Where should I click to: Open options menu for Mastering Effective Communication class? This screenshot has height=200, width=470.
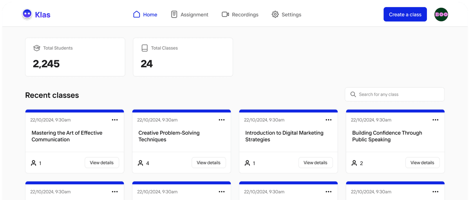115,120
